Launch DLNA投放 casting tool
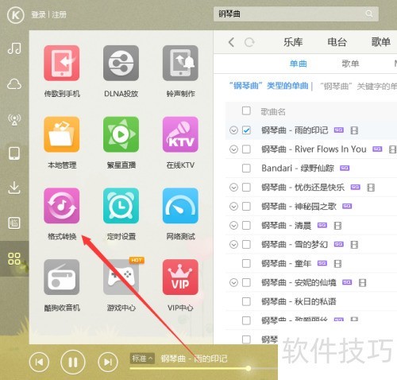The image size is (397, 380). tap(121, 63)
